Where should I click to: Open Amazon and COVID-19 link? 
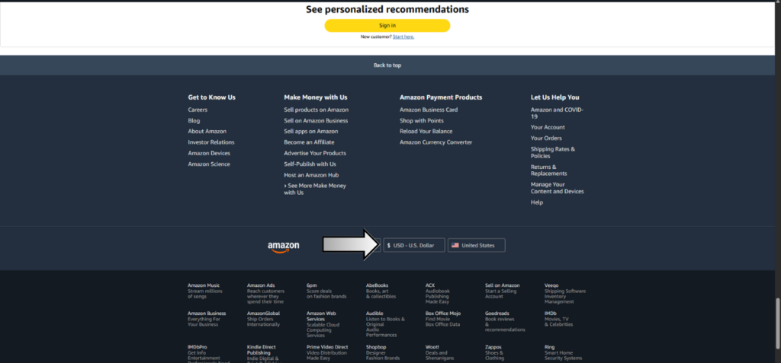(x=557, y=113)
